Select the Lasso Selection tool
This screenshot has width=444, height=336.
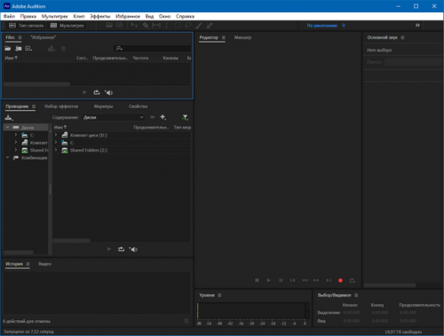click(x=188, y=26)
